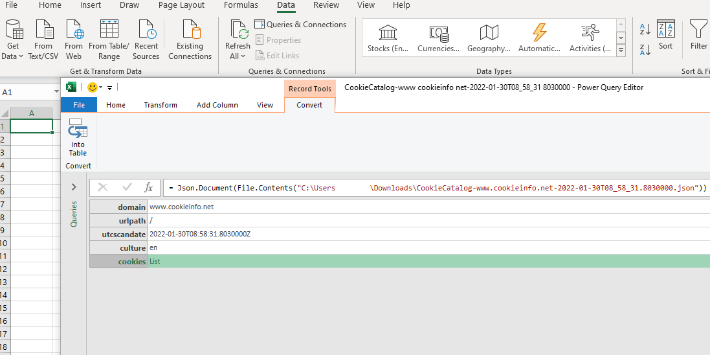710x355 pixels.
Task: Choose the Geography data type
Action: [x=489, y=38]
